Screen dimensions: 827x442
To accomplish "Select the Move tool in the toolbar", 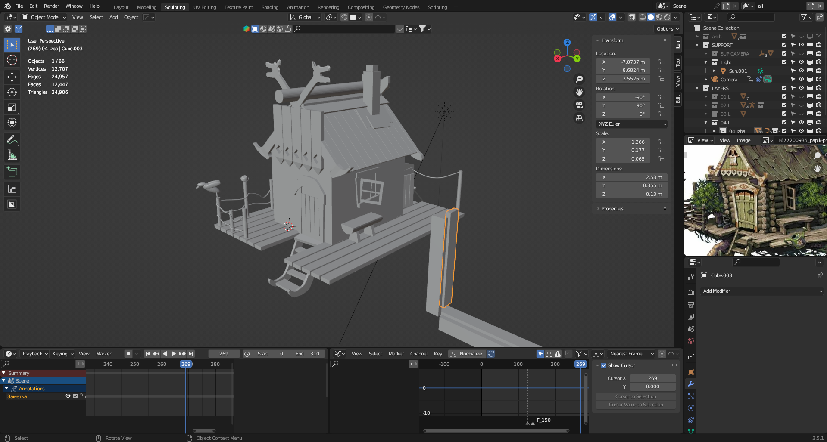I will point(12,77).
